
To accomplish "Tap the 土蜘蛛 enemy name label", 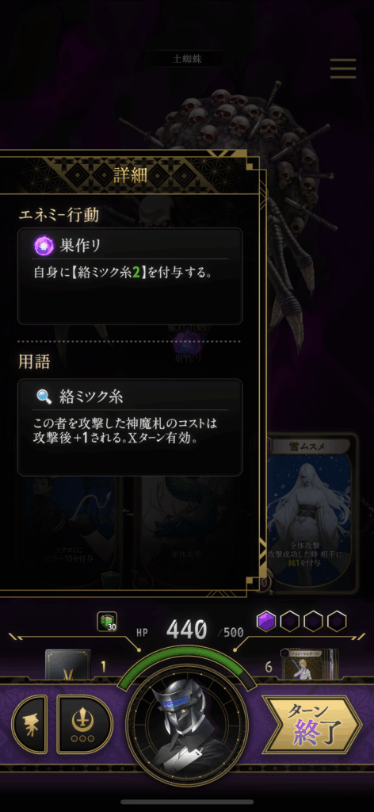I will coord(187,59).
